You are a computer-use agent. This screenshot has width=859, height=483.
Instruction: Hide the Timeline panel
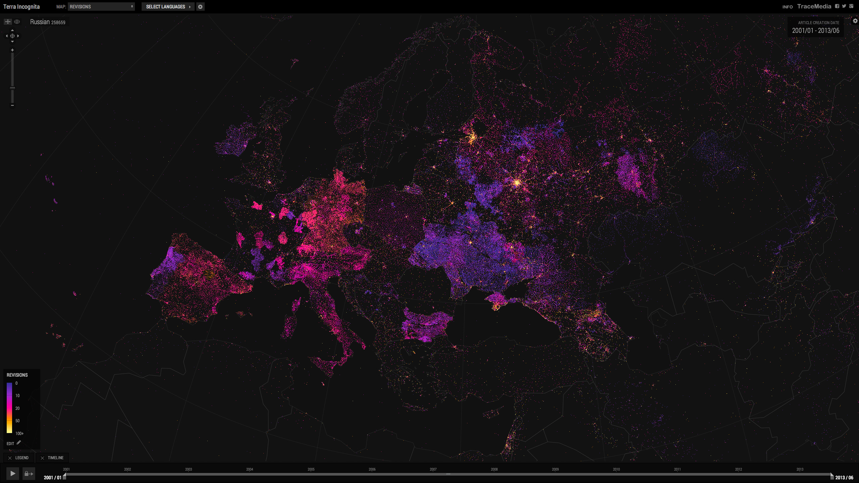point(52,458)
